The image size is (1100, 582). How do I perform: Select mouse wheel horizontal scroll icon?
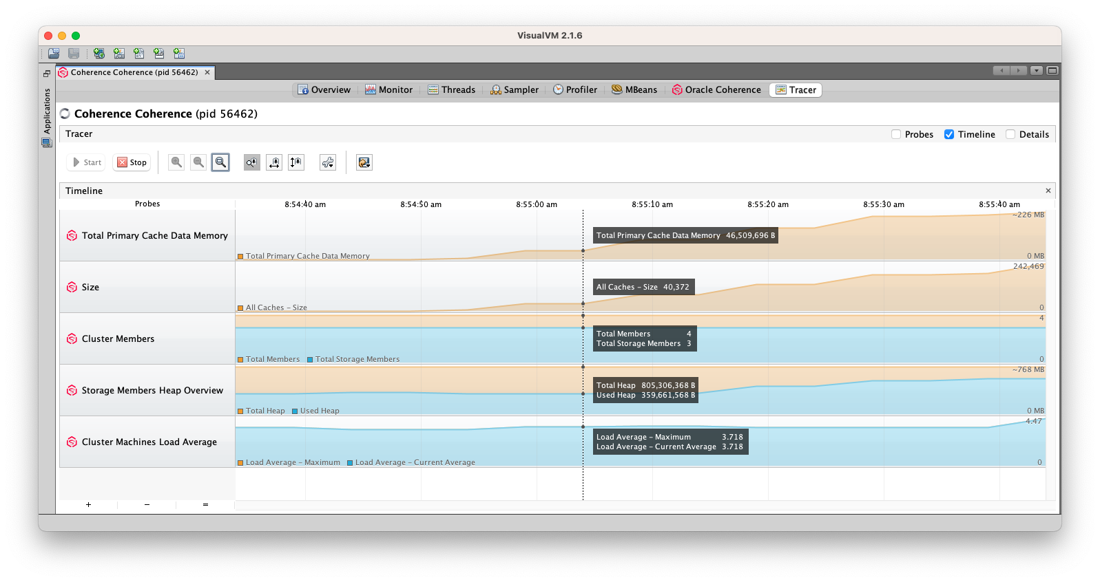(274, 162)
